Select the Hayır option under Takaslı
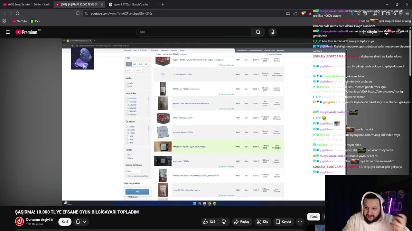Viewport: 412px width, 231px height. (126, 158)
